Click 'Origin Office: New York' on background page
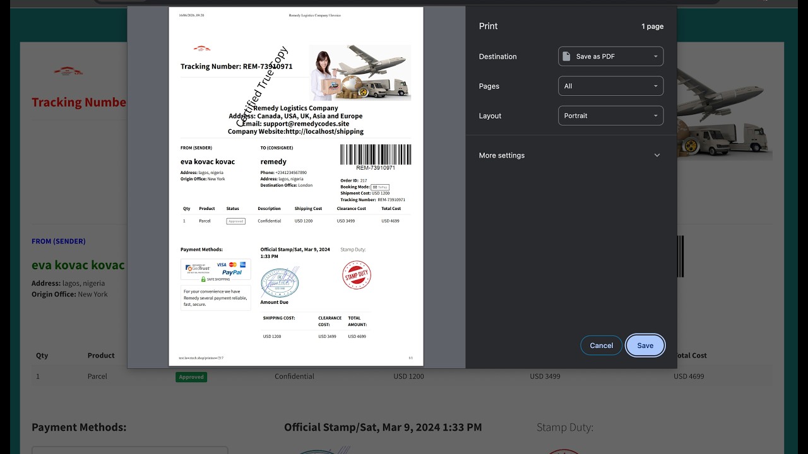Screen dimensions: 808x454 tap(69, 294)
